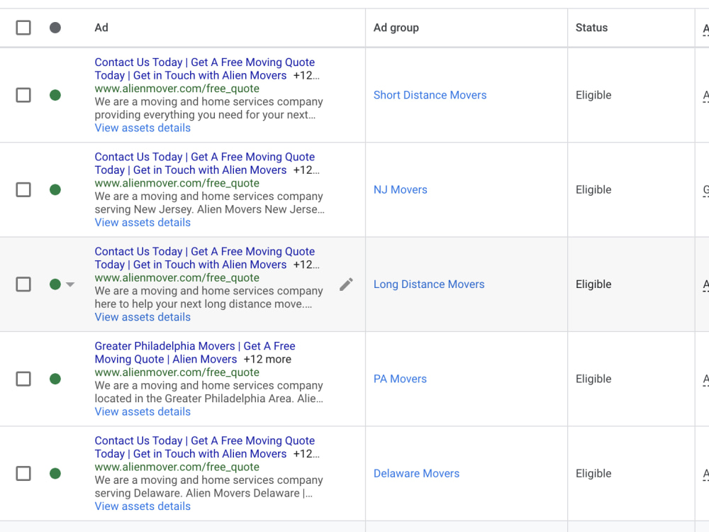Tick checkbox for the Short Distance Movers ad
The width and height of the screenshot is (709, 532).
tap(23, 95)
